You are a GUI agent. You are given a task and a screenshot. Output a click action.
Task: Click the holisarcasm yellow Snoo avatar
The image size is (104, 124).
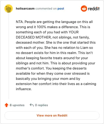click(9, 9)
